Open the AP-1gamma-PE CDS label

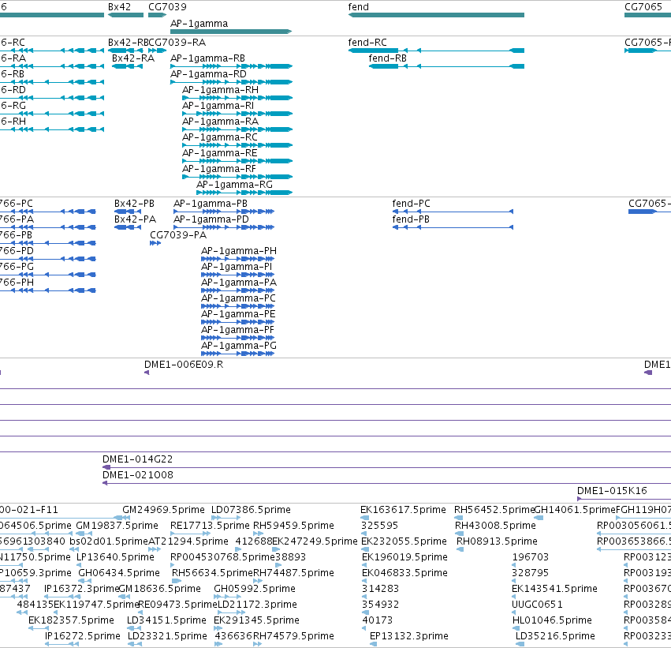pos(238,314)
